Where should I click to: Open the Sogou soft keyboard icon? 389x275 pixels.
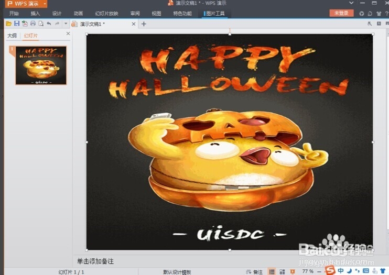366,270
